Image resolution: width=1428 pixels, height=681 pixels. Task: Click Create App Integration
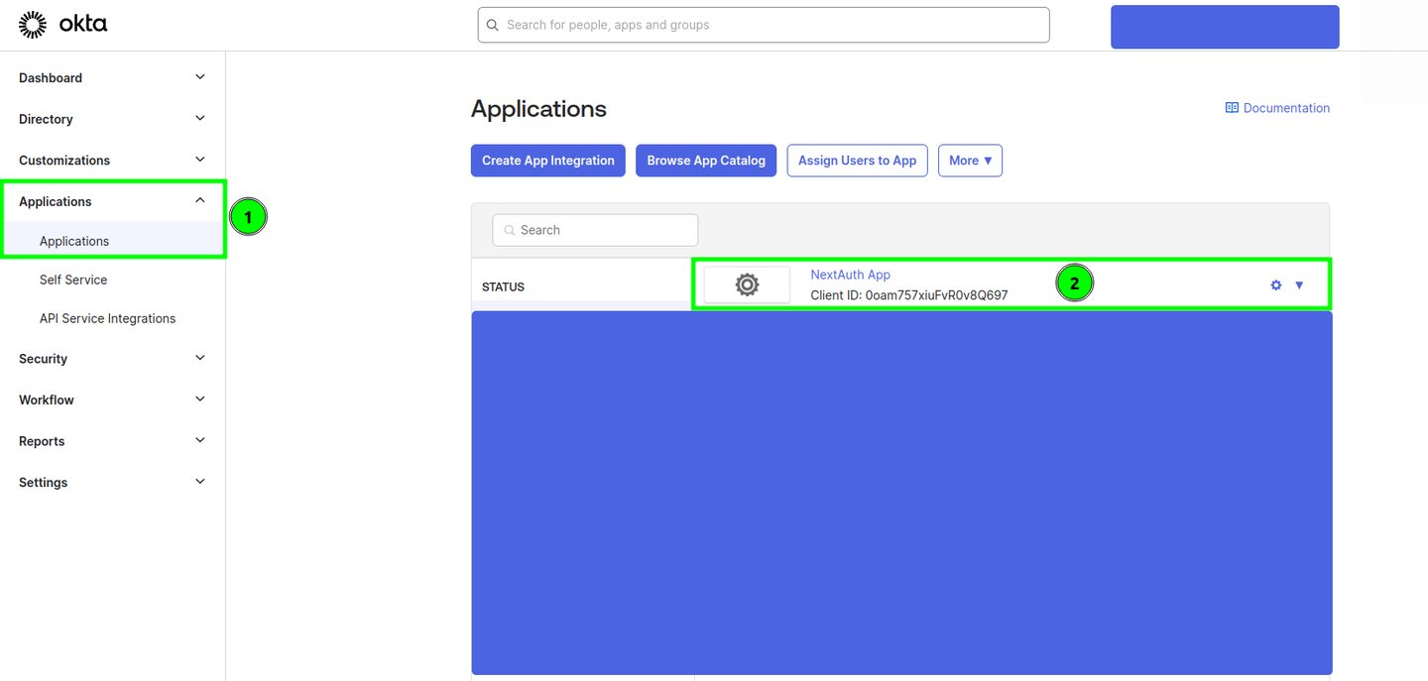click(547, 160)
